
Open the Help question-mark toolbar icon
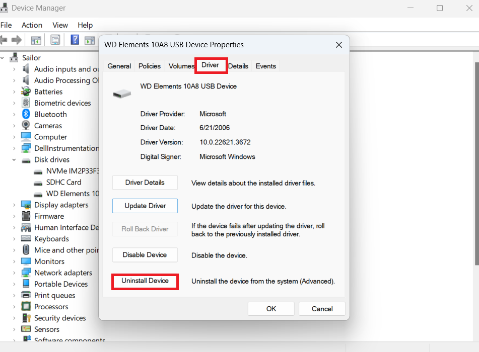click(x=75, y=40)
